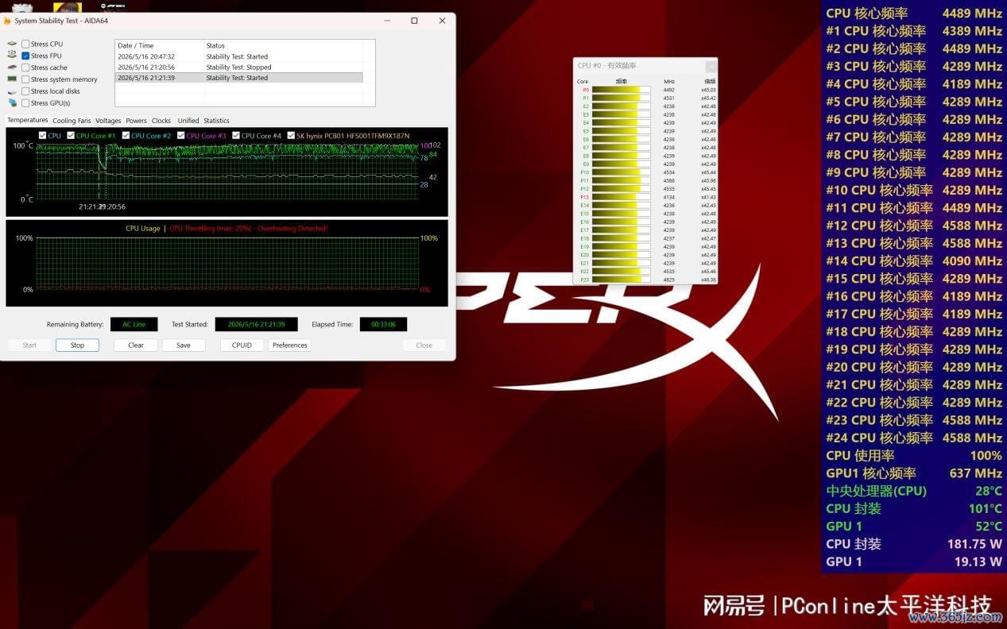Click the RAM module icon beside Stress system memory

point(12,79)
